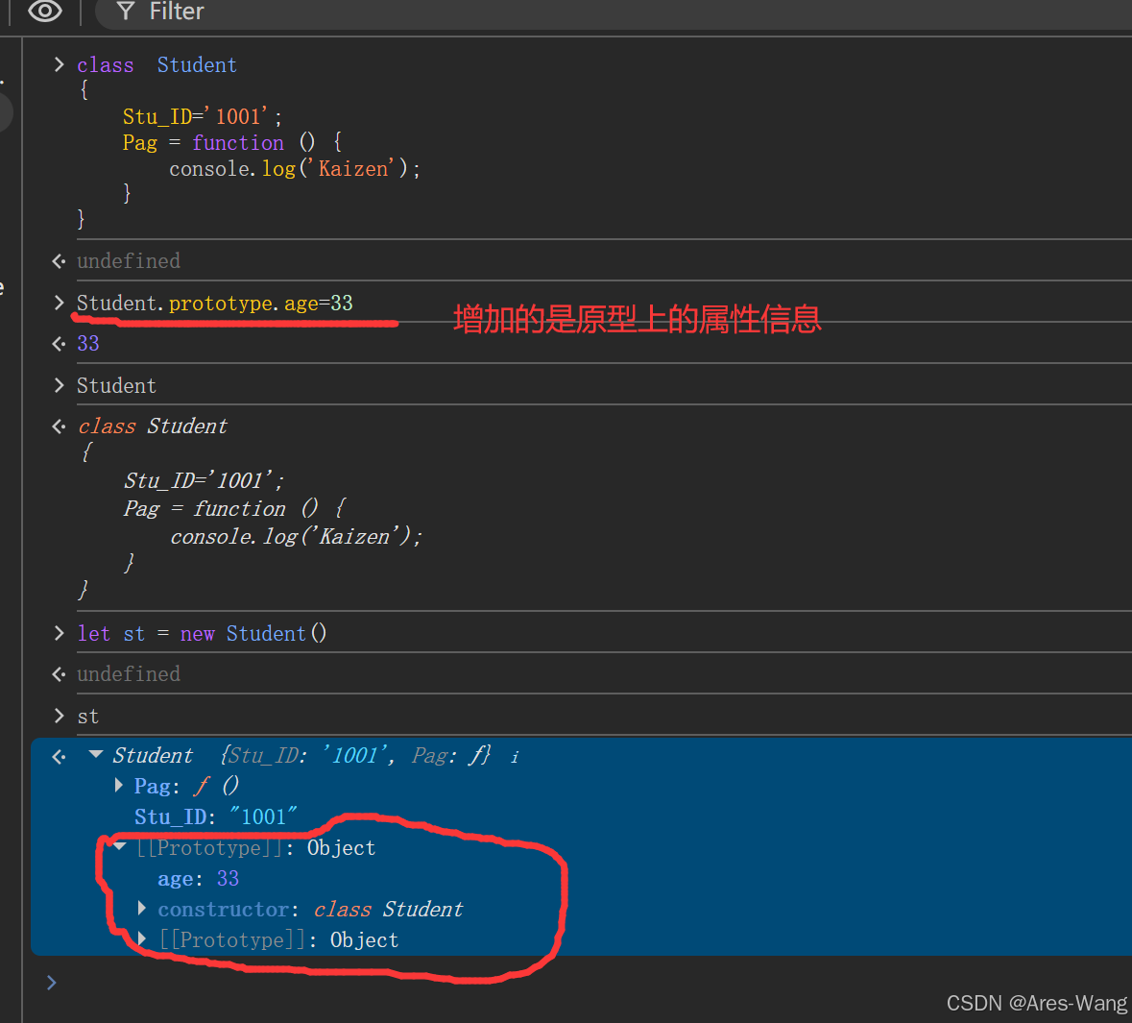The height and width of the screenshot is (1023, 1132).
Task: Click the age: 33 property
Action: tap(199, 879)
